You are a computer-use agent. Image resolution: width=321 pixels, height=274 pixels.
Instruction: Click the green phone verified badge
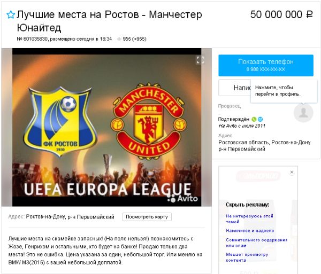pos(254,119)
